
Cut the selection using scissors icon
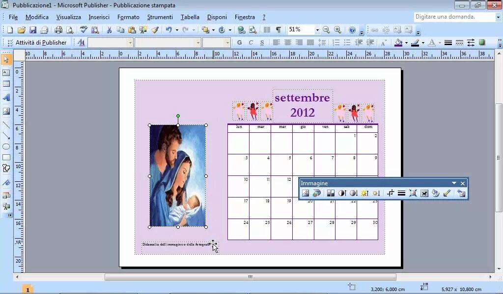point(109,30)
